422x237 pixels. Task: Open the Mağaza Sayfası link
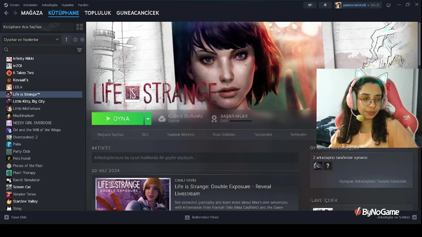click(x=110, y=134)
